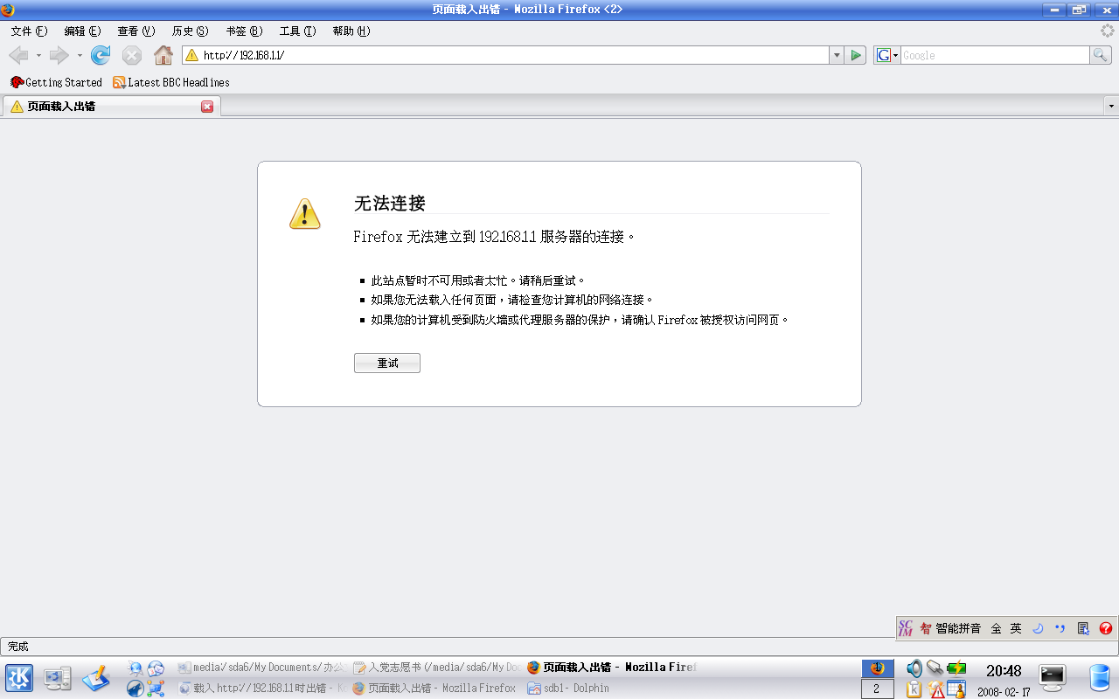Click the 20:48 clock
Screen dimensions: 1119x699
tap(1004, 671)
